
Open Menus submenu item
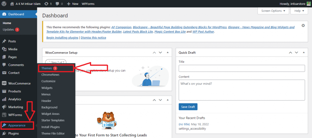[x=46, y=94]
